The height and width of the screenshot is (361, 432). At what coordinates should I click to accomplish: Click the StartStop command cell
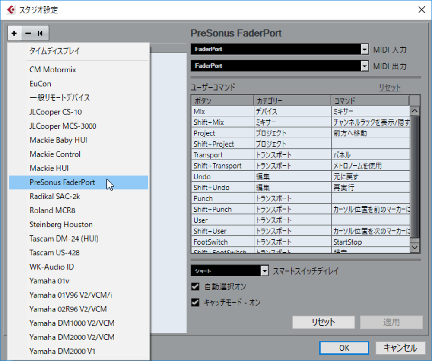[371, 242]
